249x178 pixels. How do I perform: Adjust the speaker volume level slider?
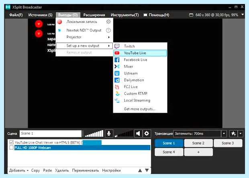click(124, 134)
